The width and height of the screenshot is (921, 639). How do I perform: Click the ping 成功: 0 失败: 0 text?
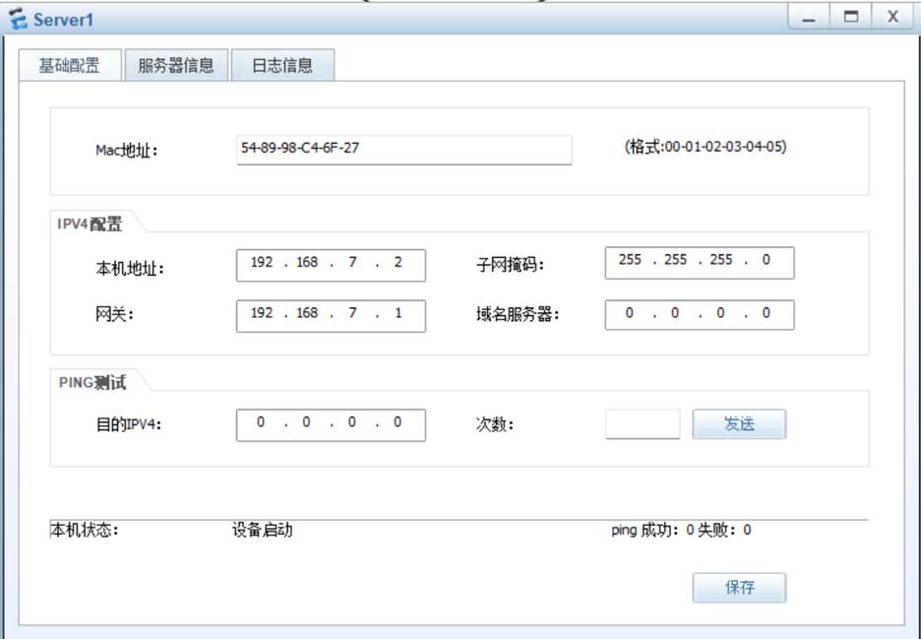tap(681, 531)
